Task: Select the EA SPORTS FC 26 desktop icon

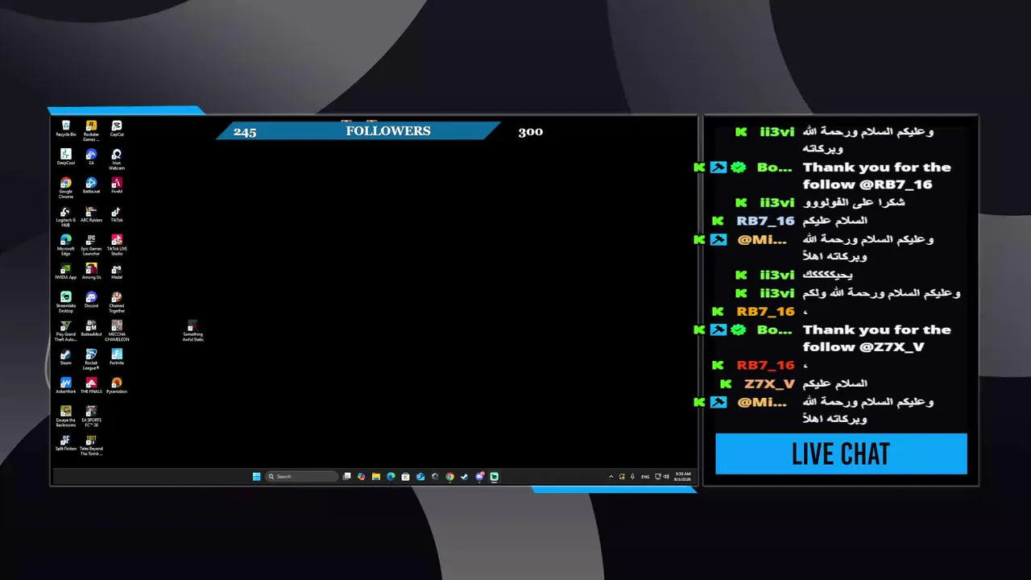Action: click(91, 416)
